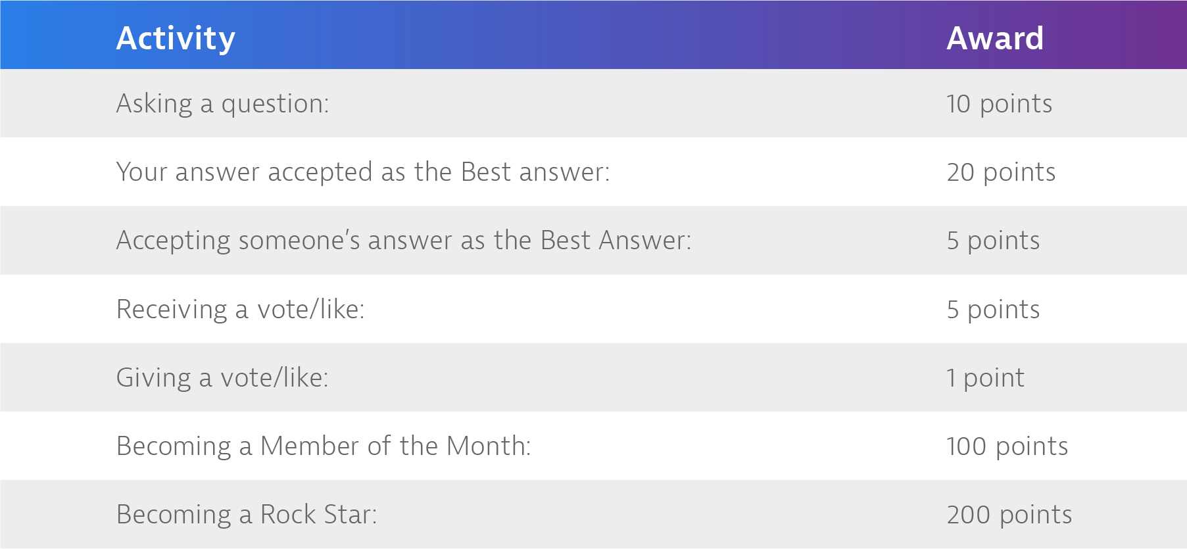The height and width of the screenshot is (549, 1187).
Task: Click '5 points' in the Accepting answer row
Action: 994,241
